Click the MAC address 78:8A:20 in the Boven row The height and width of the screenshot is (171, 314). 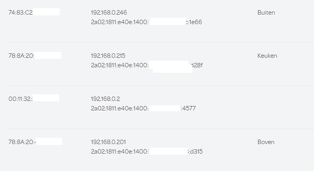click(35, 142)
